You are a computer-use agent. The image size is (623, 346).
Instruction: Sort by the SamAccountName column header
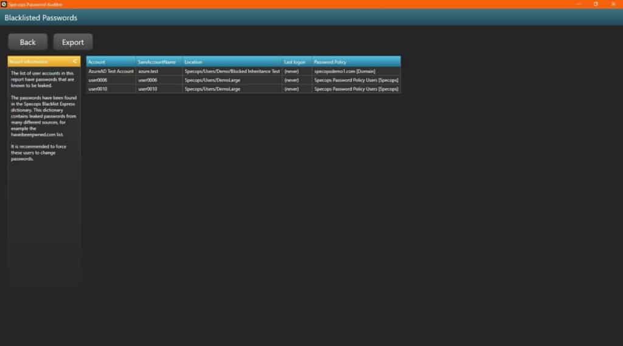pos(159,62)
